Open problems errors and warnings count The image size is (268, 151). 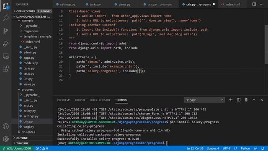[x=42, y=148]
